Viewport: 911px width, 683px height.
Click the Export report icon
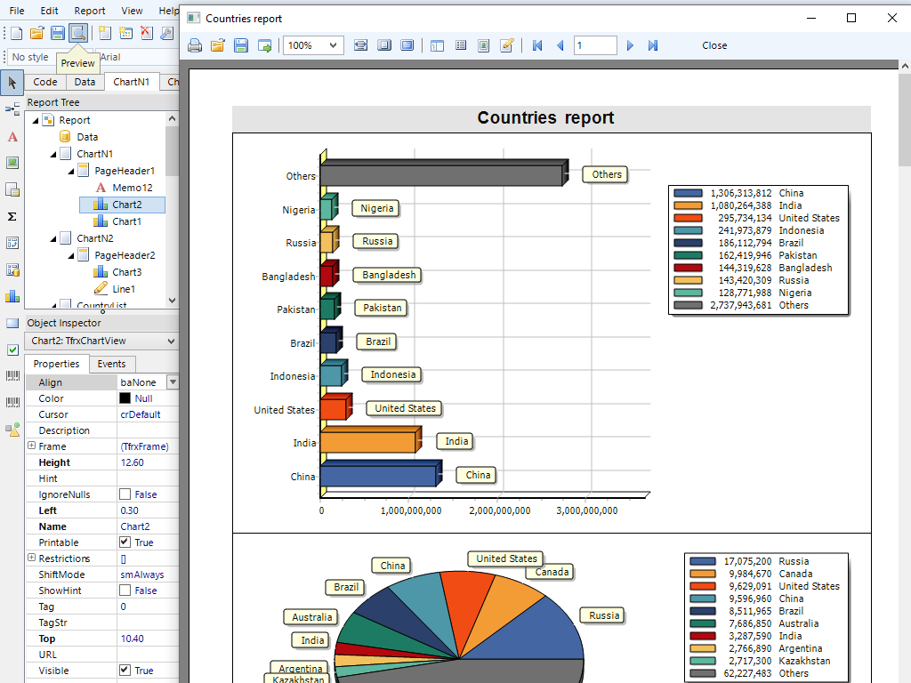pyautogui.click(x=264, y=45)
